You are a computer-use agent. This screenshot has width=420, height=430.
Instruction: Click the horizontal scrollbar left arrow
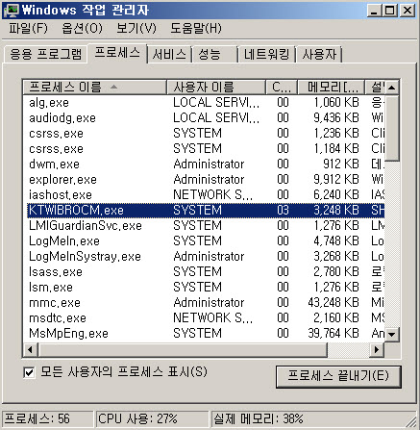31,349
